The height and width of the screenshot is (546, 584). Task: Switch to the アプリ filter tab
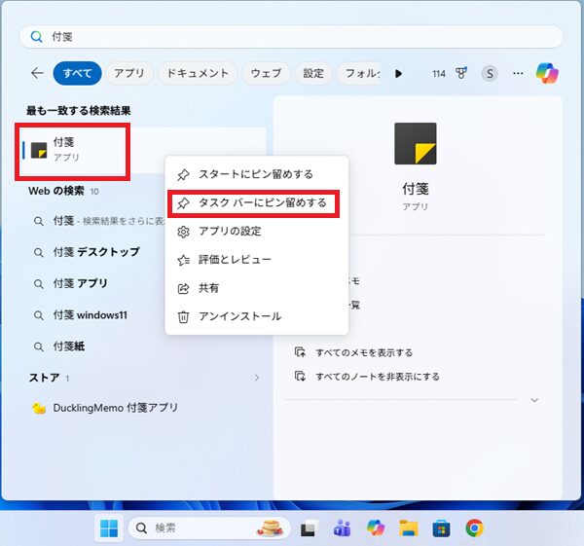click(128, 73)
